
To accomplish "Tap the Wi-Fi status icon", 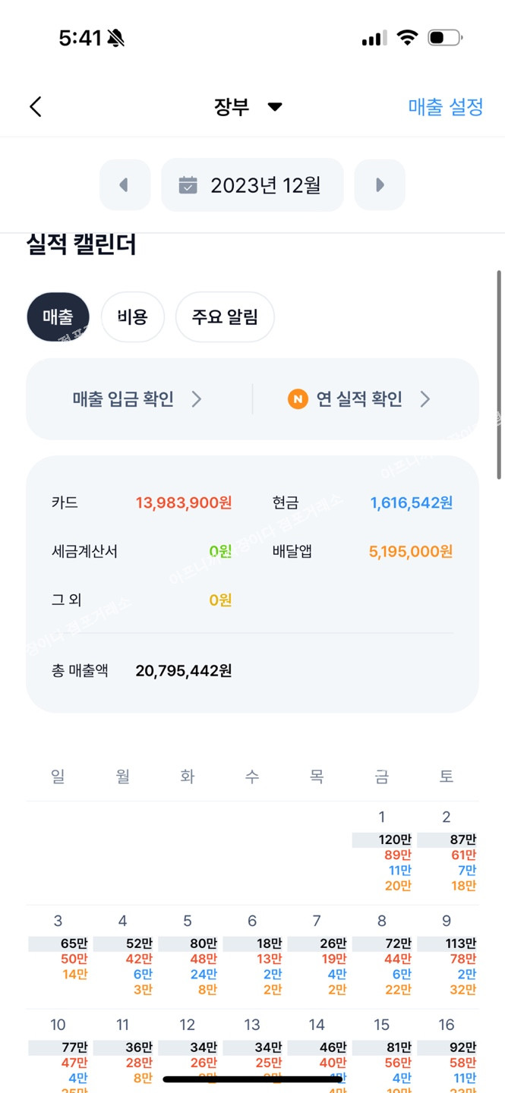I will click(x=408, y=38).
